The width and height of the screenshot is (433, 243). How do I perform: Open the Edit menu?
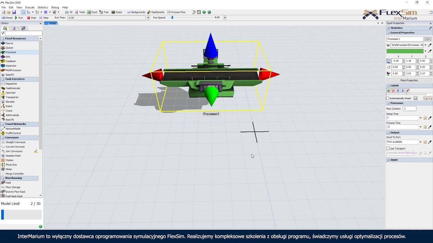coord(11,7)
